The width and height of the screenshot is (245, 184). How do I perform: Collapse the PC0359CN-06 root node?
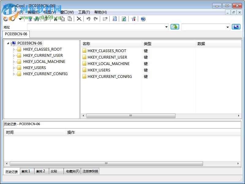pyautogui.click(x=8, y=43)
